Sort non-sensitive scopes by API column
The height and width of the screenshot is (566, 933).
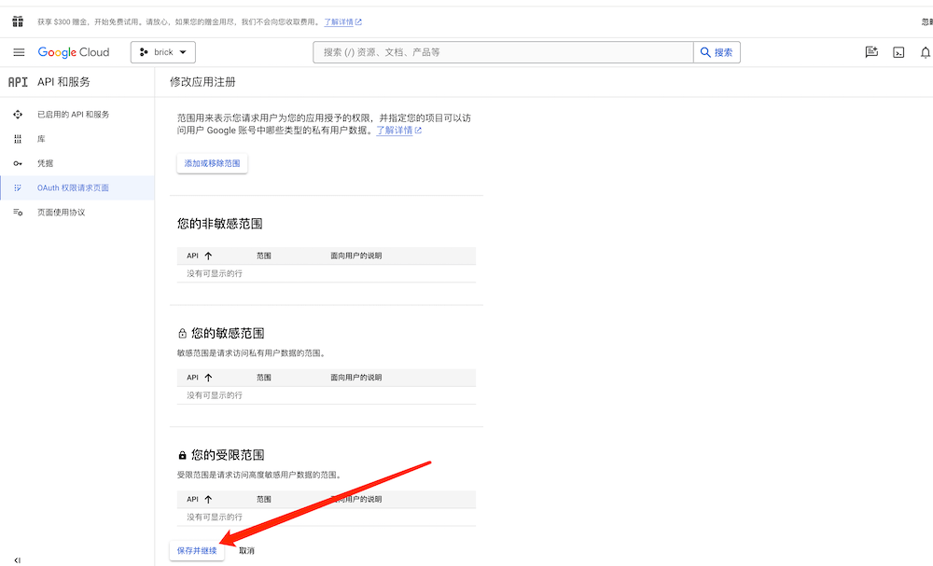tap(207, 255)
